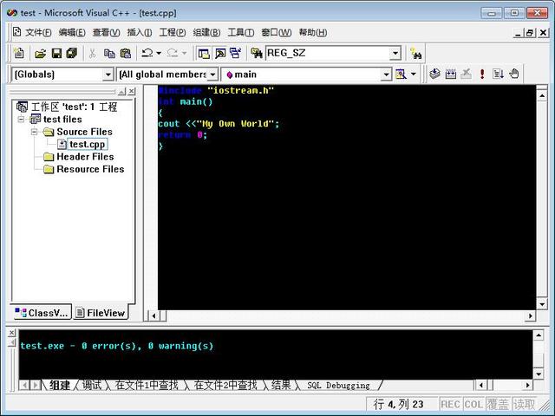Click the hand Insert Breakpoint icon
This screenshot has width=555, height=416.
514,74
